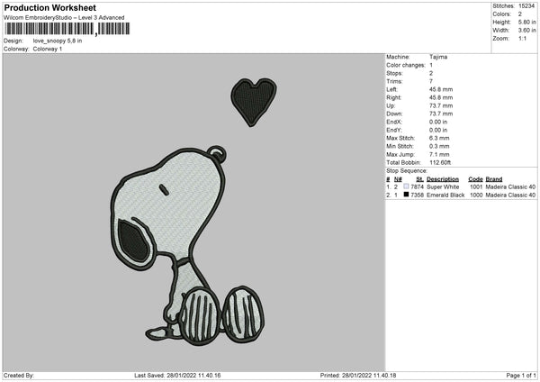
Task: Click Snoopy's black ear in the preview
Action: (x=132, y=241)
